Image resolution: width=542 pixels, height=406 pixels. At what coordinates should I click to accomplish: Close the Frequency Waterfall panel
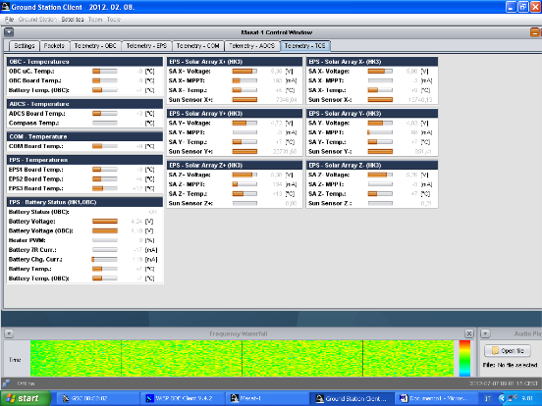469,333
